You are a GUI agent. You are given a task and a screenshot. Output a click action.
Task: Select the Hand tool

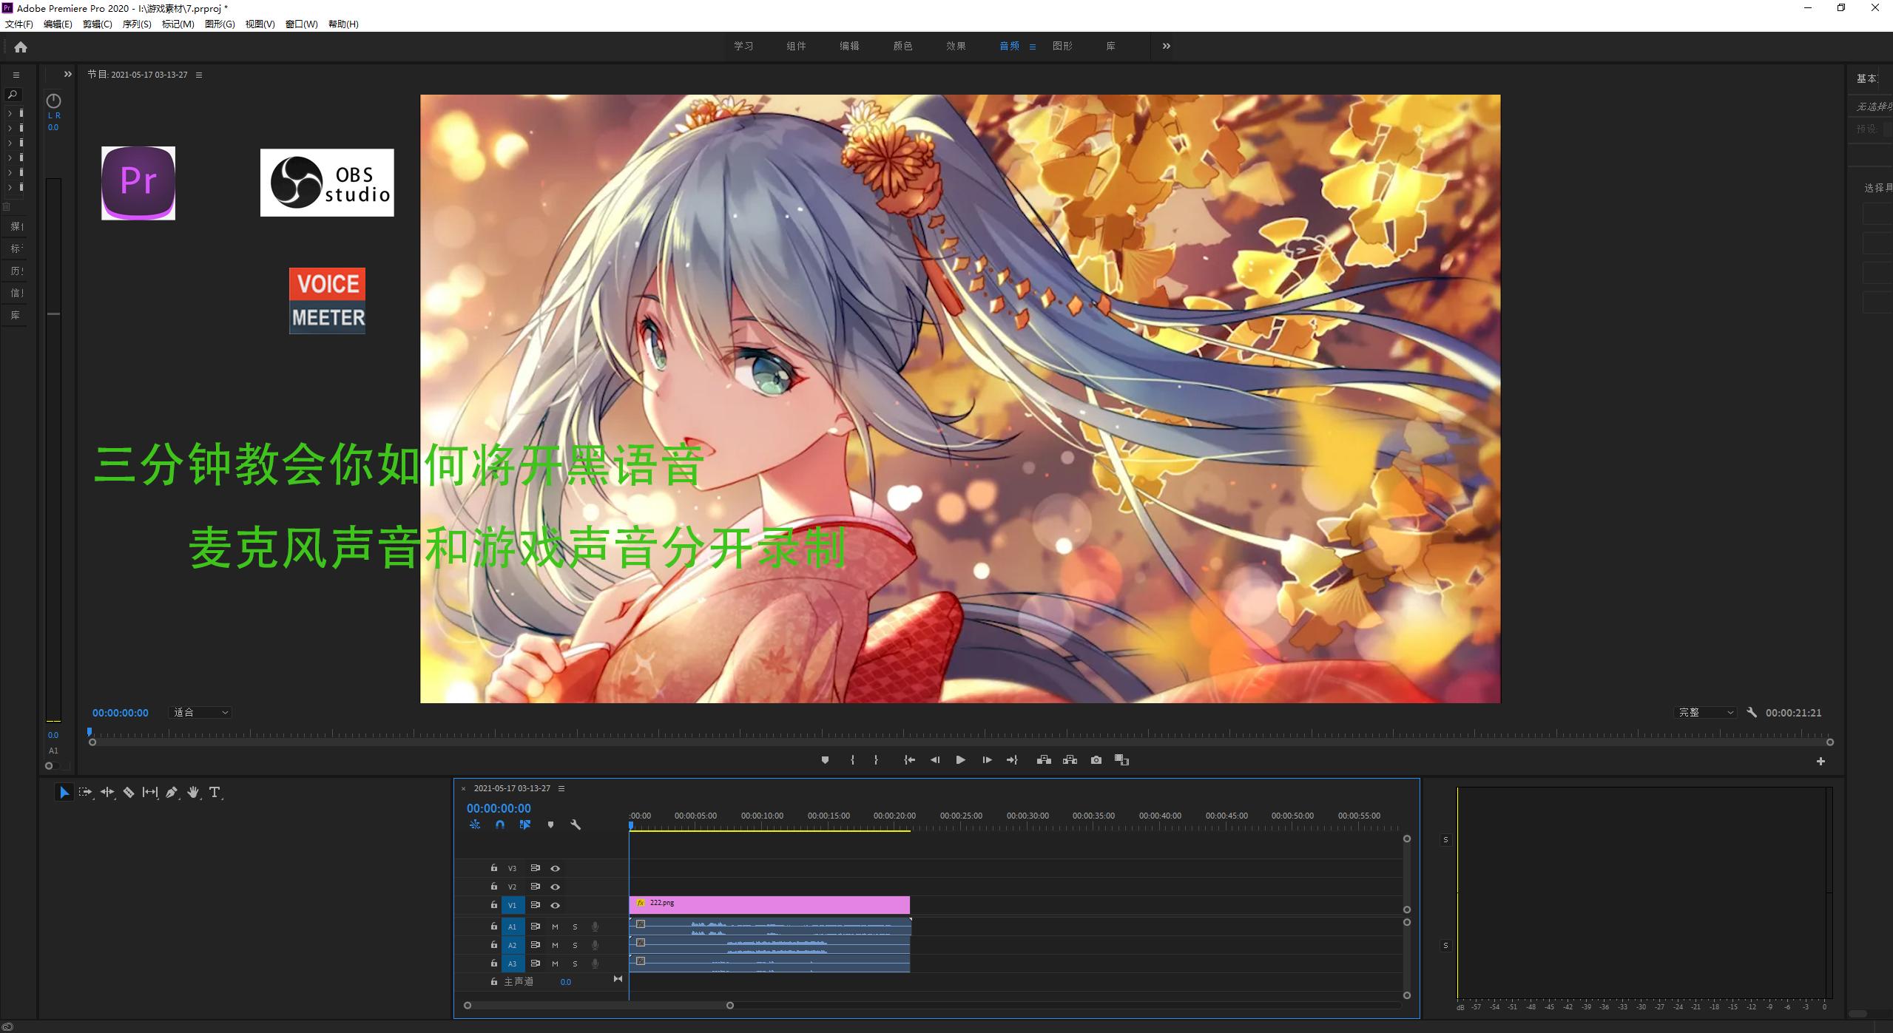coord(193,792)
